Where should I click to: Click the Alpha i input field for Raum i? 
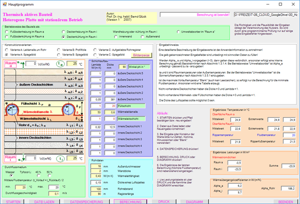coord(31,158)
